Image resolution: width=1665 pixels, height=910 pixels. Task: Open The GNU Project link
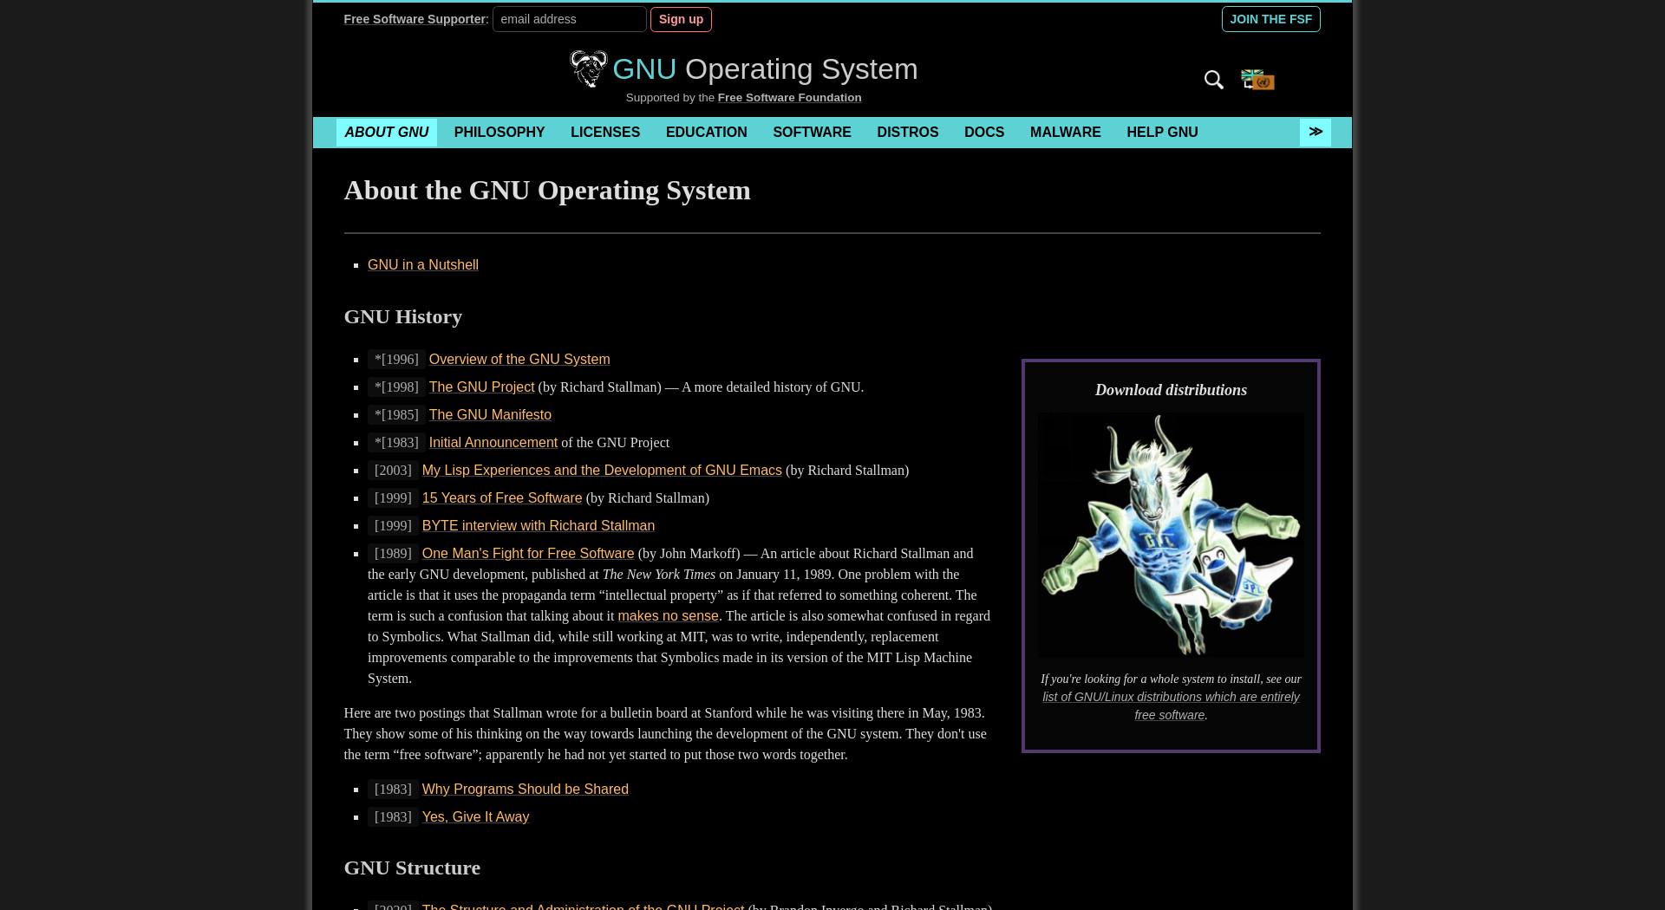[x=481, y=387]
